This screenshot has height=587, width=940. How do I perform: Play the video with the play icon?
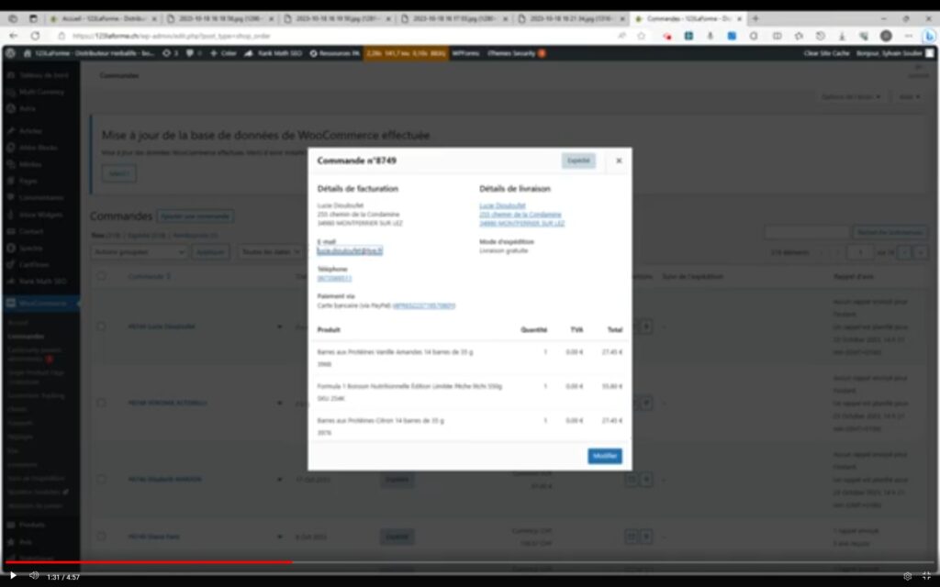tap(13, 575)
